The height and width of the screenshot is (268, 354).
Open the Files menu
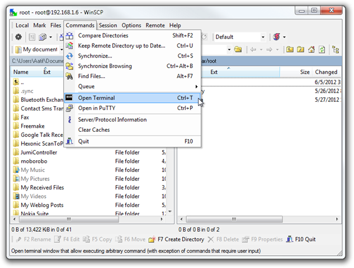point(56,25)
